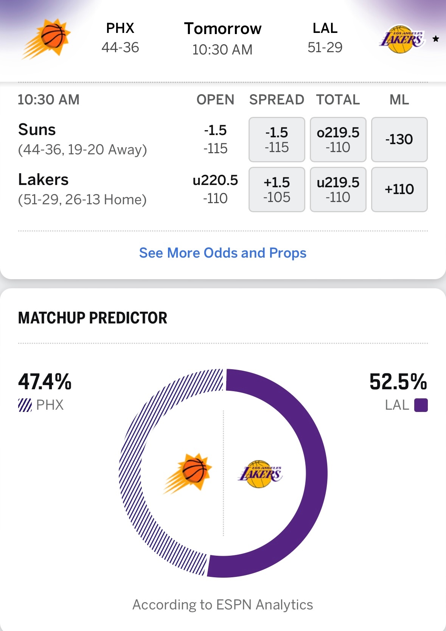Tap the Lakers logo in header

[402, 39]
